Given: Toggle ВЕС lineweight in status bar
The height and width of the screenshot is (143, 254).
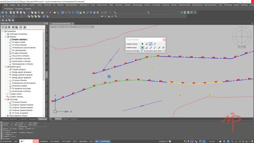Looking at the screenshot, I should pyautogui.click(x=97, y=141).
